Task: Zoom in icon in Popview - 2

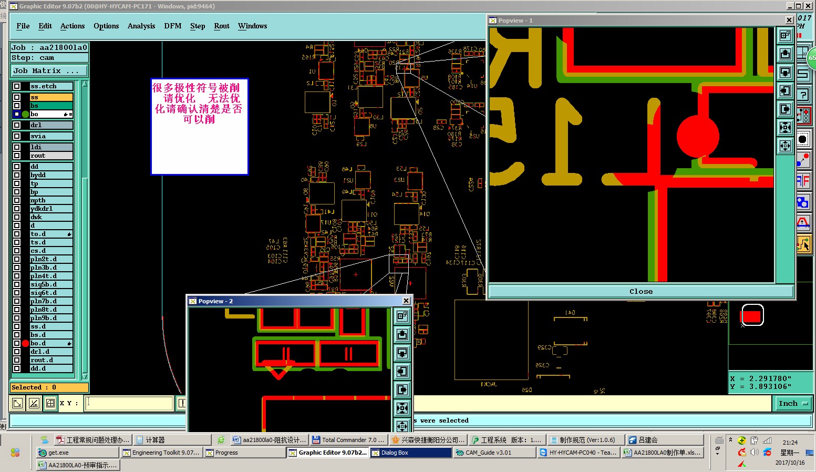Action: pyautogui.click(x=402, y=408)
